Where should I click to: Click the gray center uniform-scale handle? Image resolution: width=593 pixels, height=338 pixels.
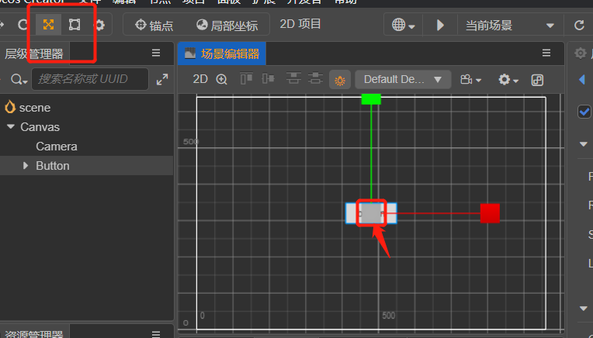(x=371, y=213)
